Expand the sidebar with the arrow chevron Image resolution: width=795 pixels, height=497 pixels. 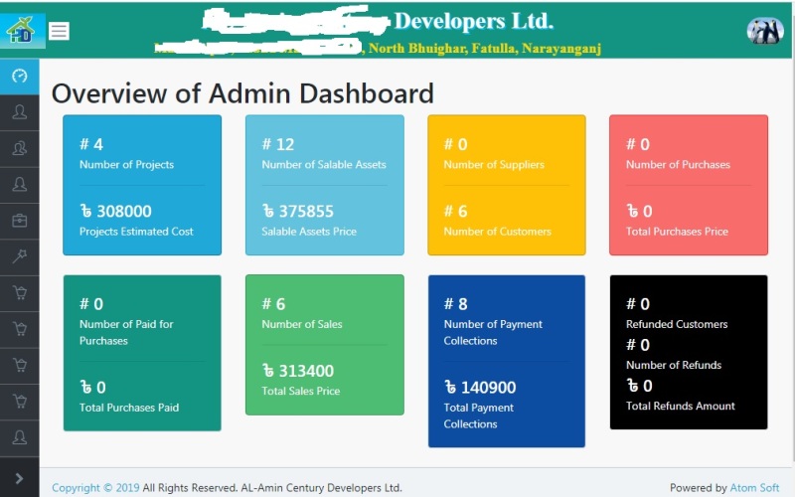click(19, 479)
